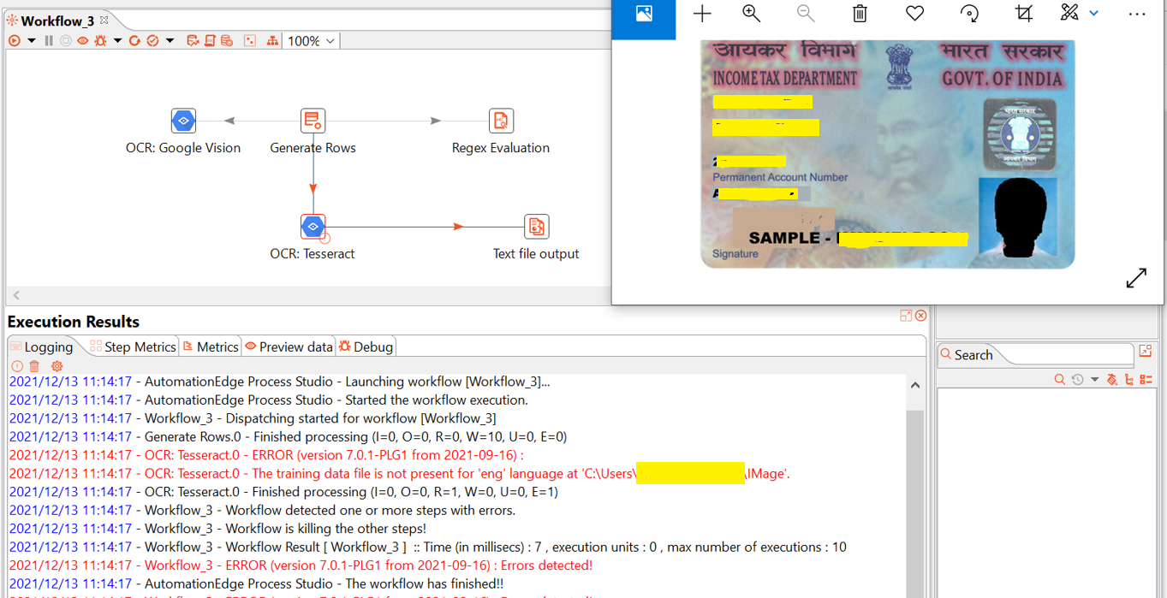1167x598 pixels.
Task: Pause the running workflow
Action: [x=49, y=40]
